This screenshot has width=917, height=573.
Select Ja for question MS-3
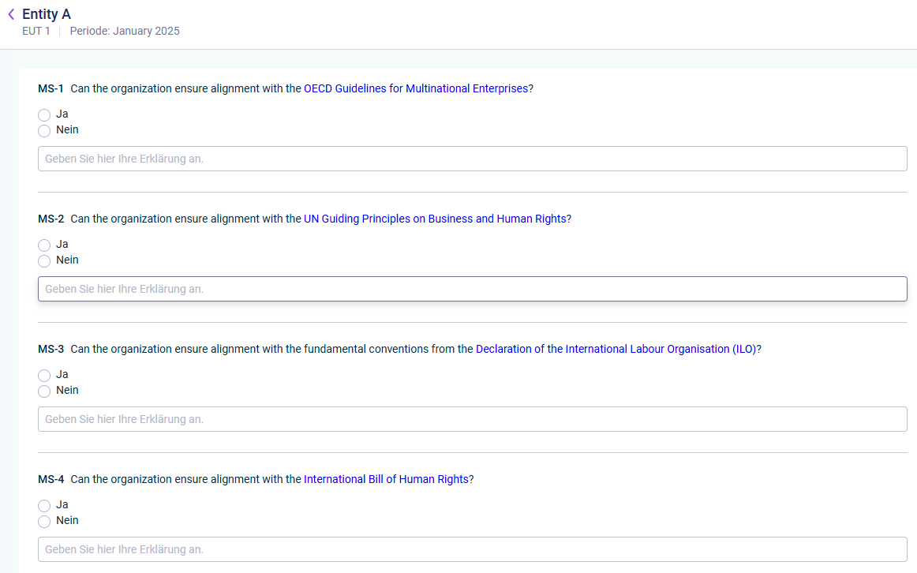pos(44,376)
